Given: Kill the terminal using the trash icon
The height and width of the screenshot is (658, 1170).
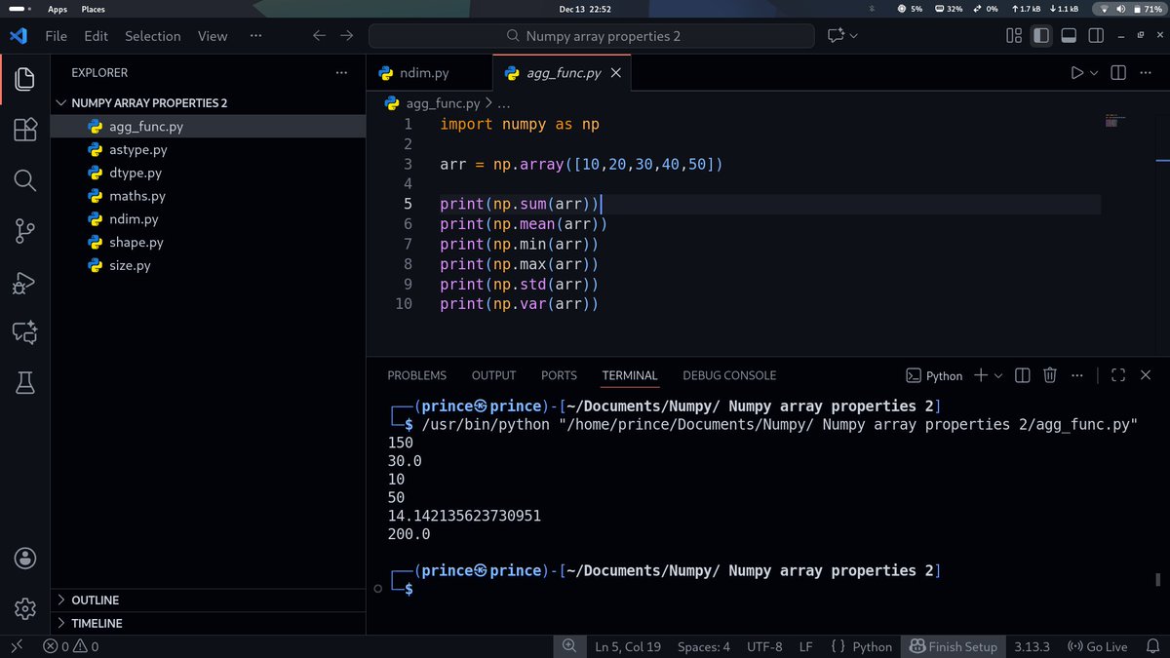Looking at the screenshot, I should pyautogui.click(x=1049, y=374).
